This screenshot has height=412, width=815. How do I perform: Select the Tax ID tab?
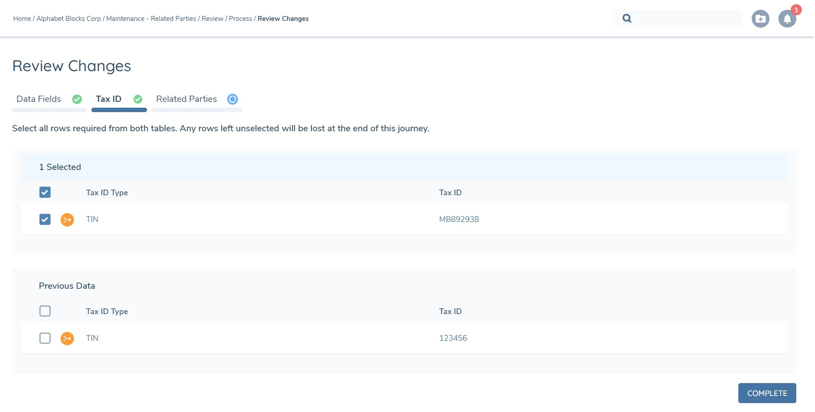click(108, 99)
